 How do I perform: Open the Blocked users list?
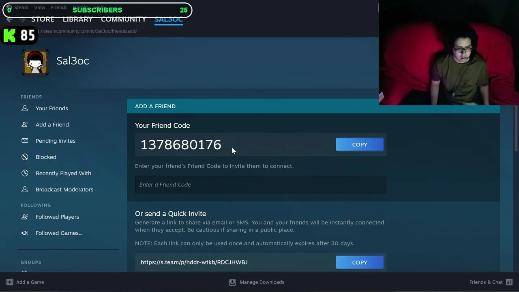(46, 157)
